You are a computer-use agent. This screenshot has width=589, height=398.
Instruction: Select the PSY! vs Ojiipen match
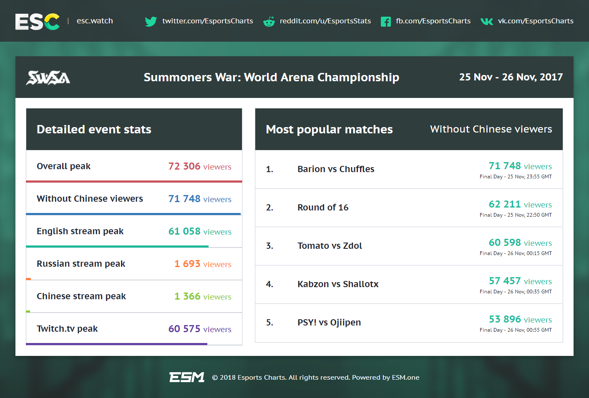point(329,323)
